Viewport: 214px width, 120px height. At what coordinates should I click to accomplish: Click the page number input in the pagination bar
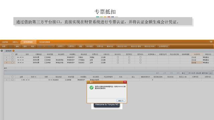[186, 73]
